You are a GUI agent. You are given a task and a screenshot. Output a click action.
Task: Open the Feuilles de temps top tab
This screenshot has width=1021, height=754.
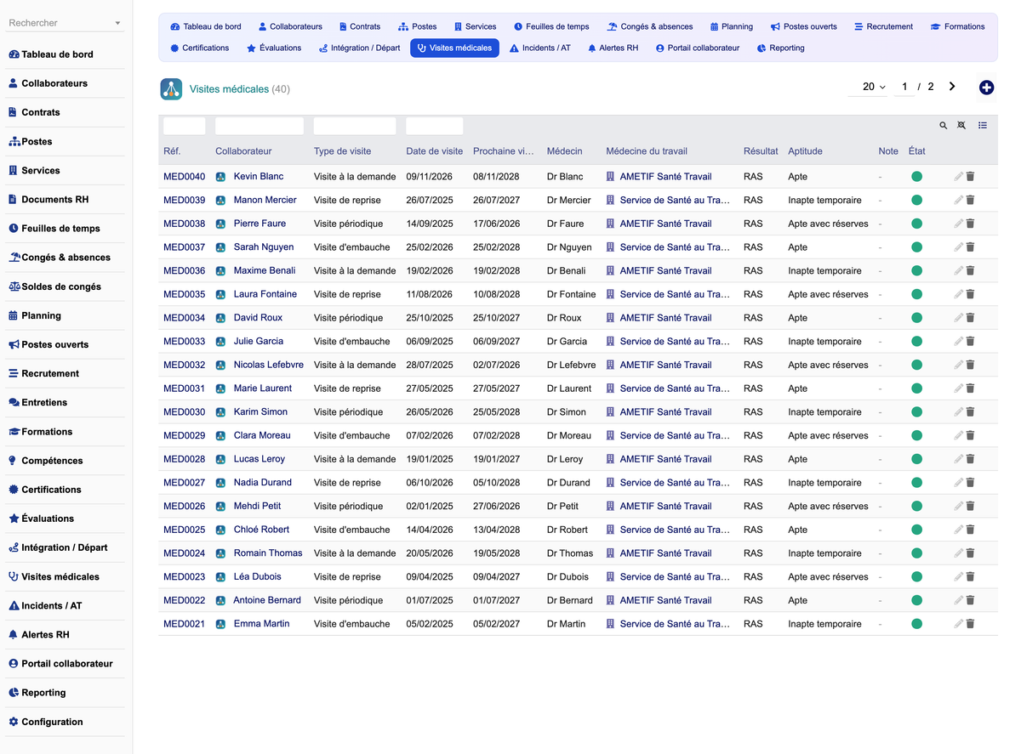click(x=551, y=26)
